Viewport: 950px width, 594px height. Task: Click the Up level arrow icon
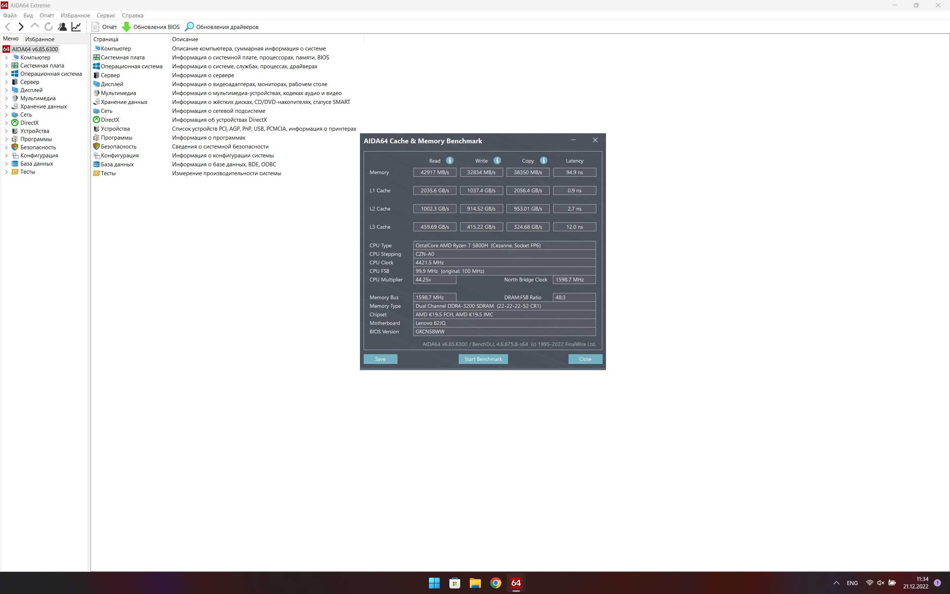pyautogui.click(x=35, y=26)
